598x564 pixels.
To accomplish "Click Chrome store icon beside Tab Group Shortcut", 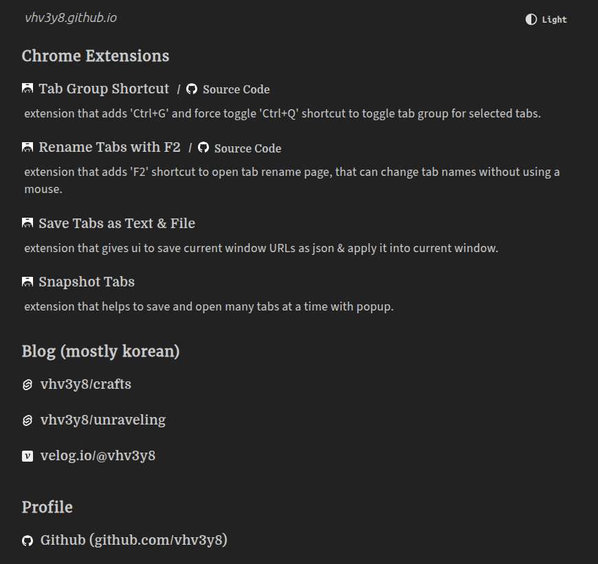I will 27,89.
